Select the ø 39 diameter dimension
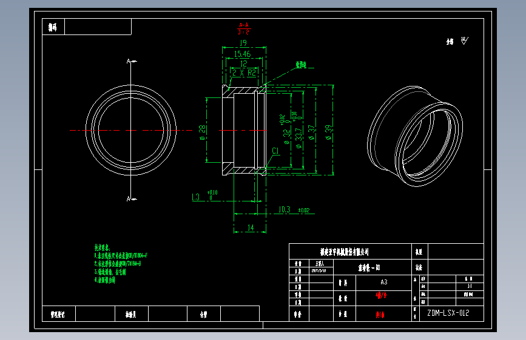The image size is (526, 340). click(328, 132)
